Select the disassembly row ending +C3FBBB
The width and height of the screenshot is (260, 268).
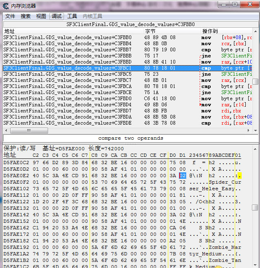point(128,56)
